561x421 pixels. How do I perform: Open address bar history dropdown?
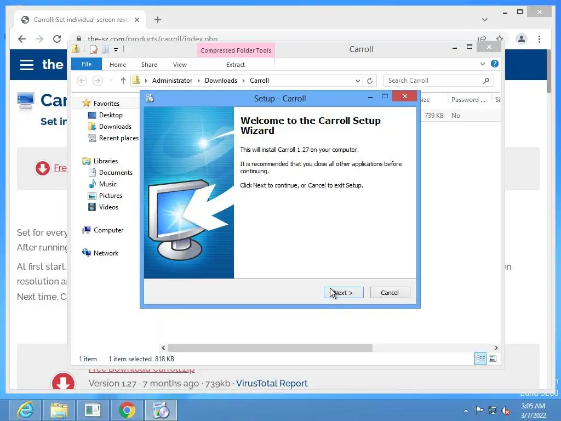(358, 81)
